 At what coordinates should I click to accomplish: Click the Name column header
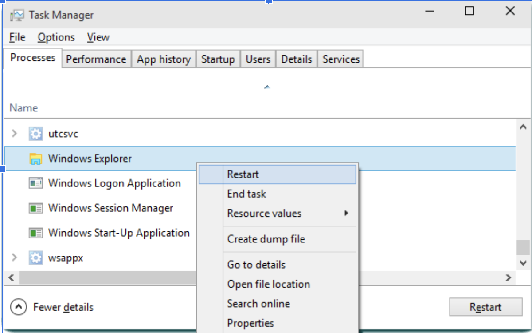pyautogui.click(x=23, y=108)
